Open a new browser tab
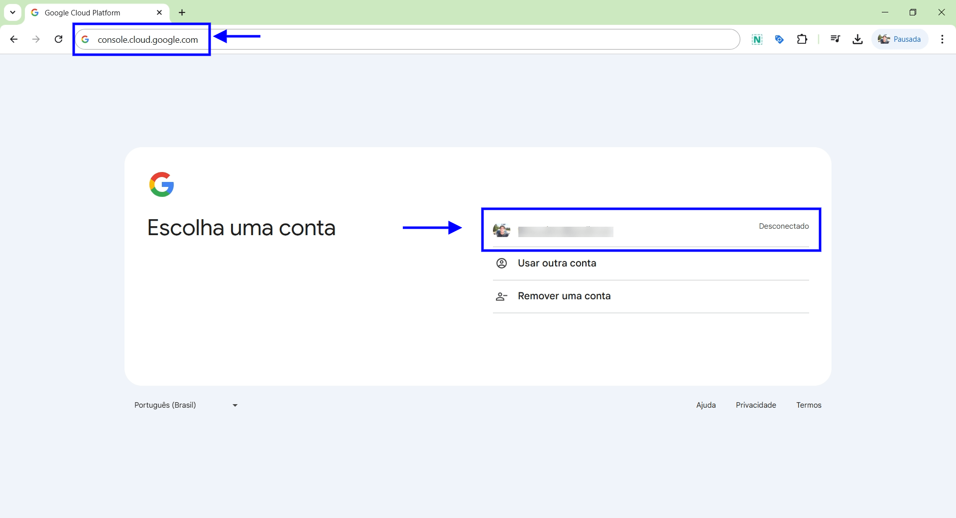This screenshot has height=518, width=956. tap(182, 13)
